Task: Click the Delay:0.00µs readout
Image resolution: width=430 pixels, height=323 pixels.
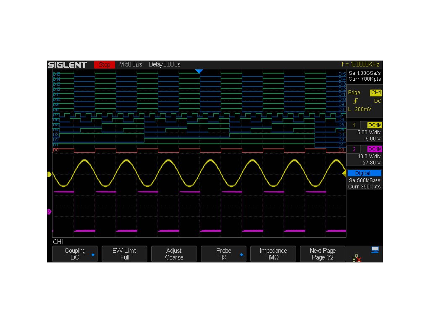Action: (164, 64)
